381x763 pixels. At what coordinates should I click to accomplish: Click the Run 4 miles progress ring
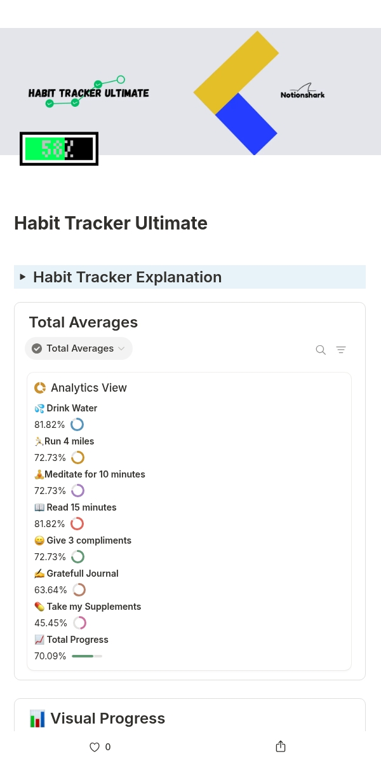tap(77, 457)
